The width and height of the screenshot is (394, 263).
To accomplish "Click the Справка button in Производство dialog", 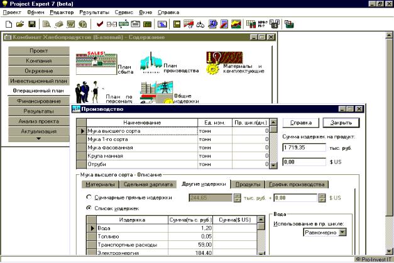I will (x=301, y=123).
